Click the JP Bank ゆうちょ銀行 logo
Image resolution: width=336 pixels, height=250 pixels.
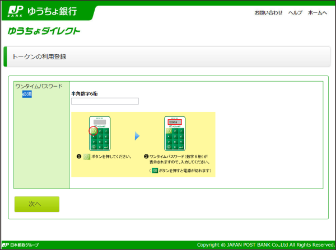click(x=43, y=11)
